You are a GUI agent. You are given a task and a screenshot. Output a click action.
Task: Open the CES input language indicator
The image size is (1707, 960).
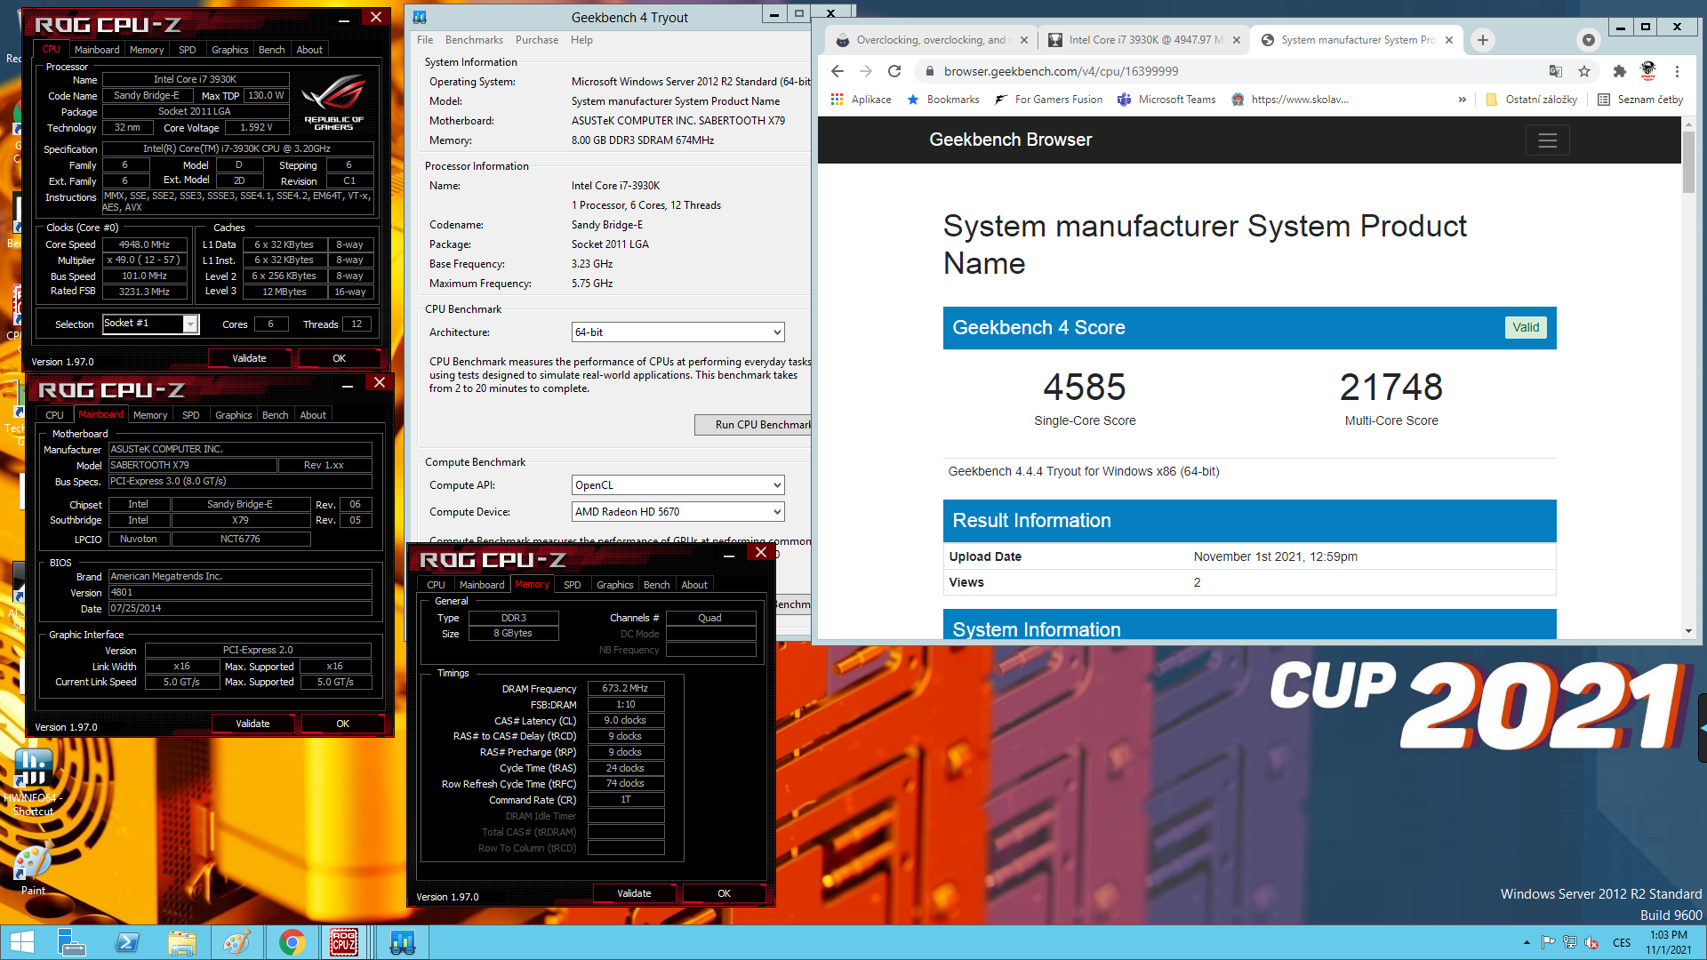1622,942
